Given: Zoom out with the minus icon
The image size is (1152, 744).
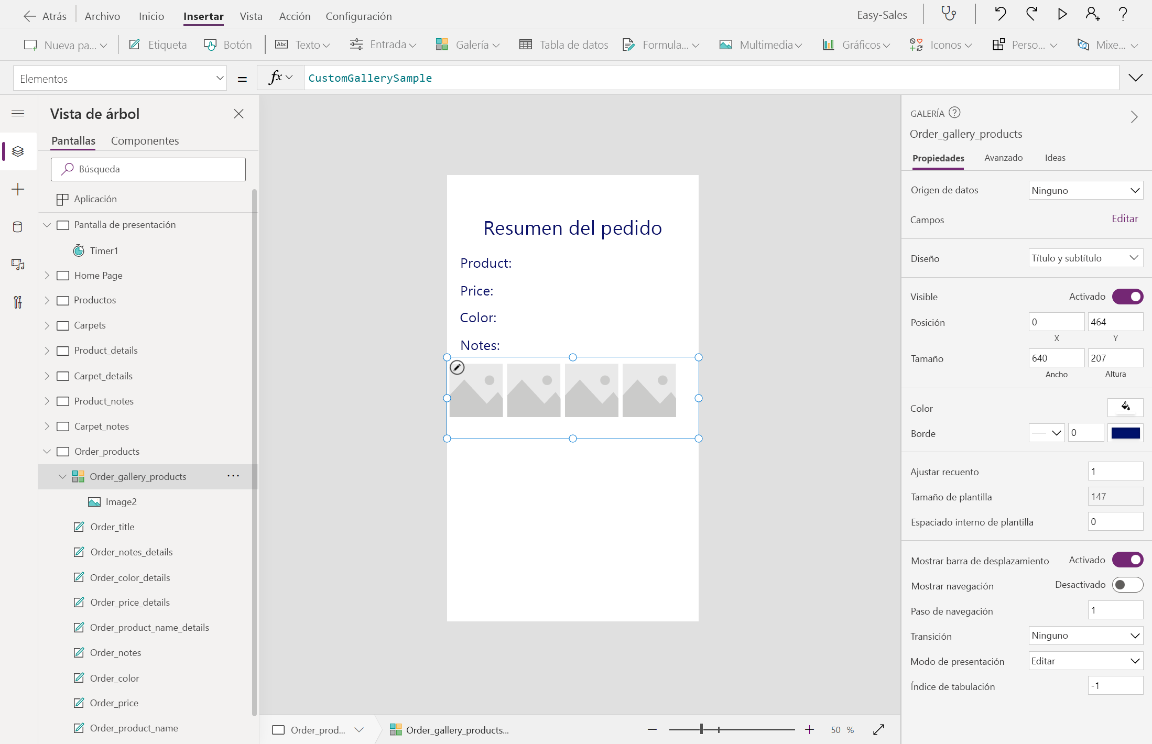Looking at the screenshot, I should (652, 729).
